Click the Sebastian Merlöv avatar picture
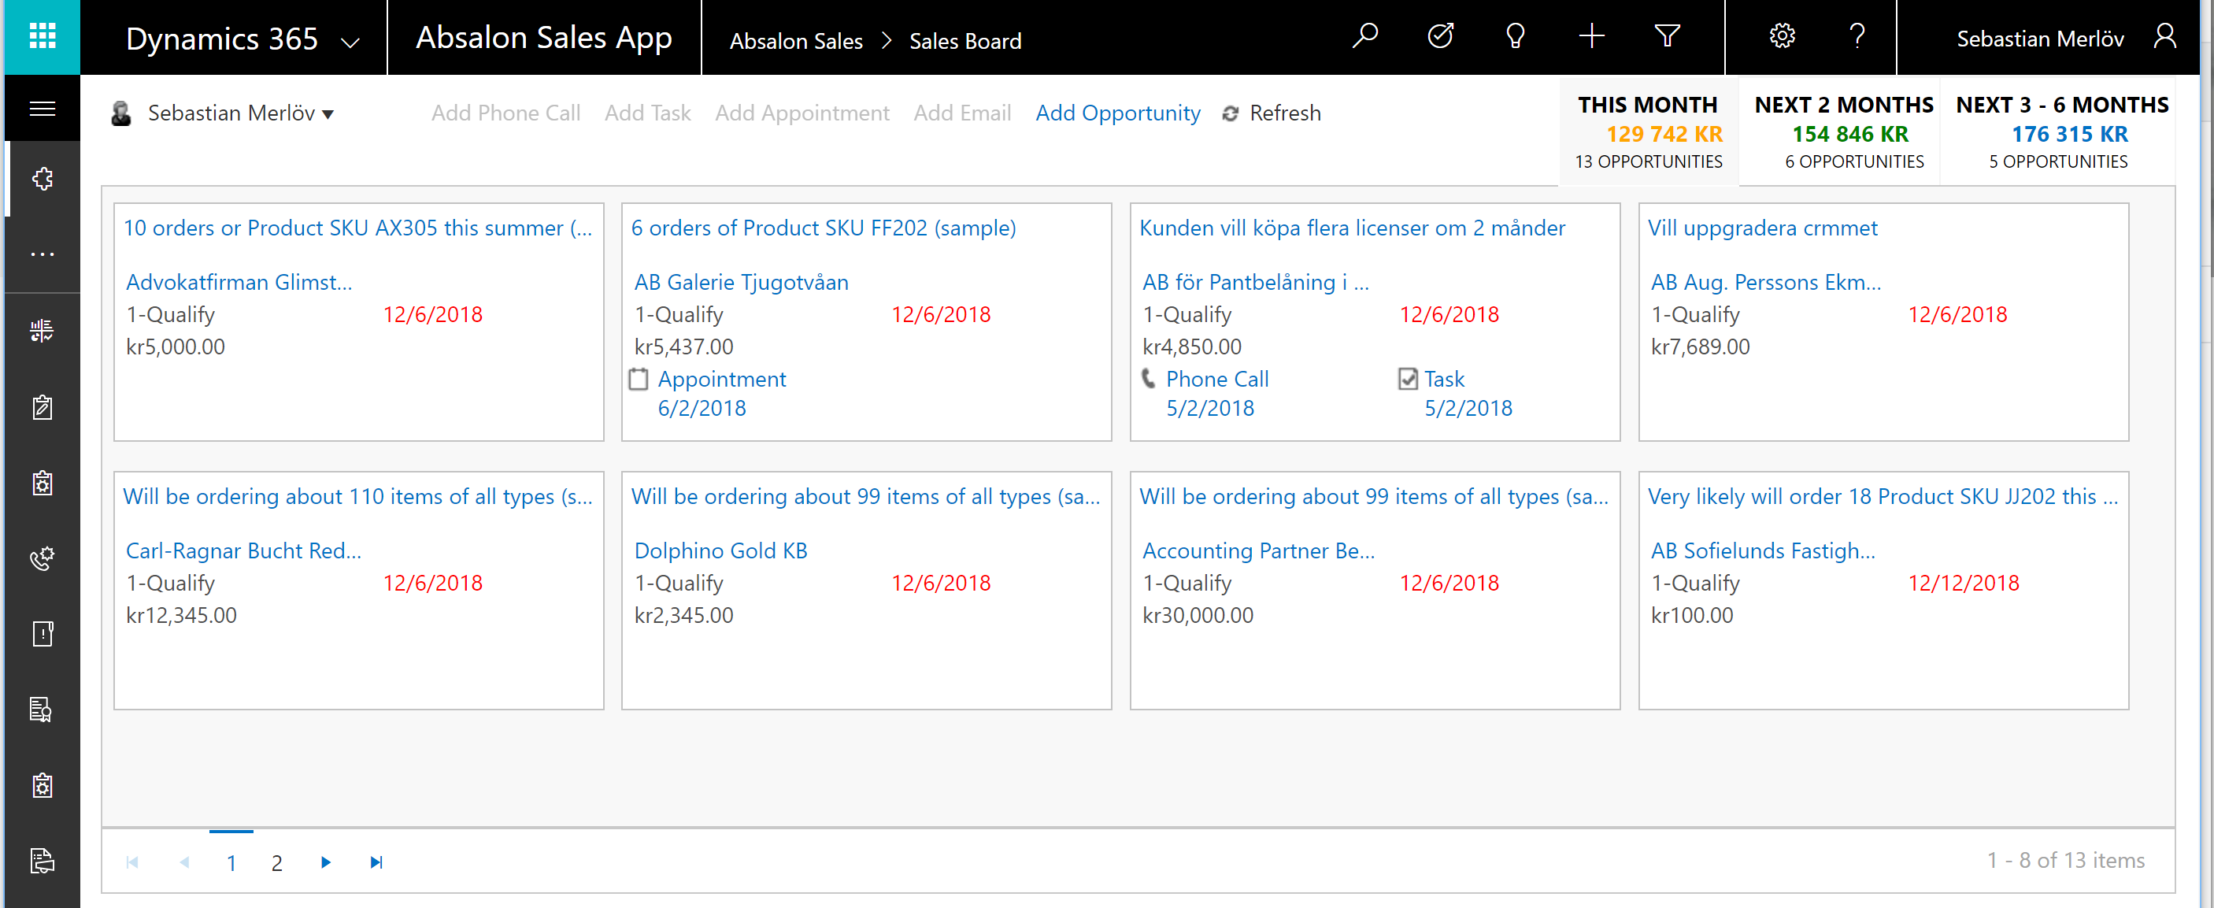Viewport: 2214px width, 908px height. (x=121, y=113)
